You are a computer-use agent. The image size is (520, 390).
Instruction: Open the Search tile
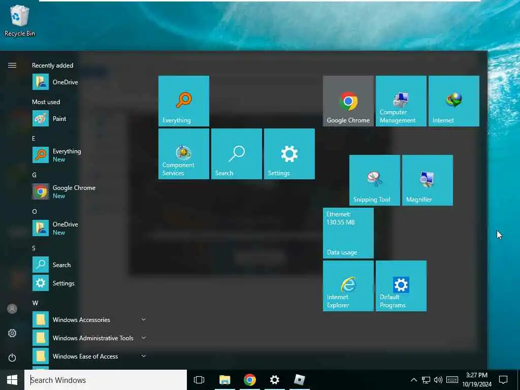[237, 154]
